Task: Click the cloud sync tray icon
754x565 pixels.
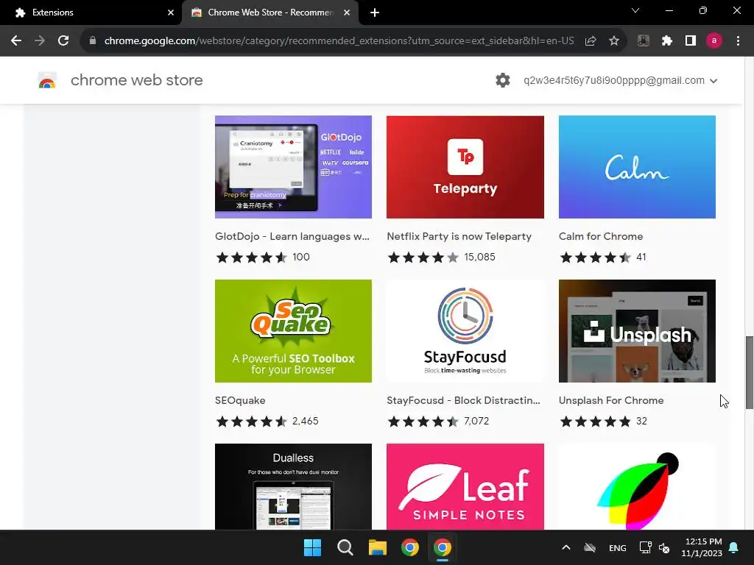Action: coord(590,547)
